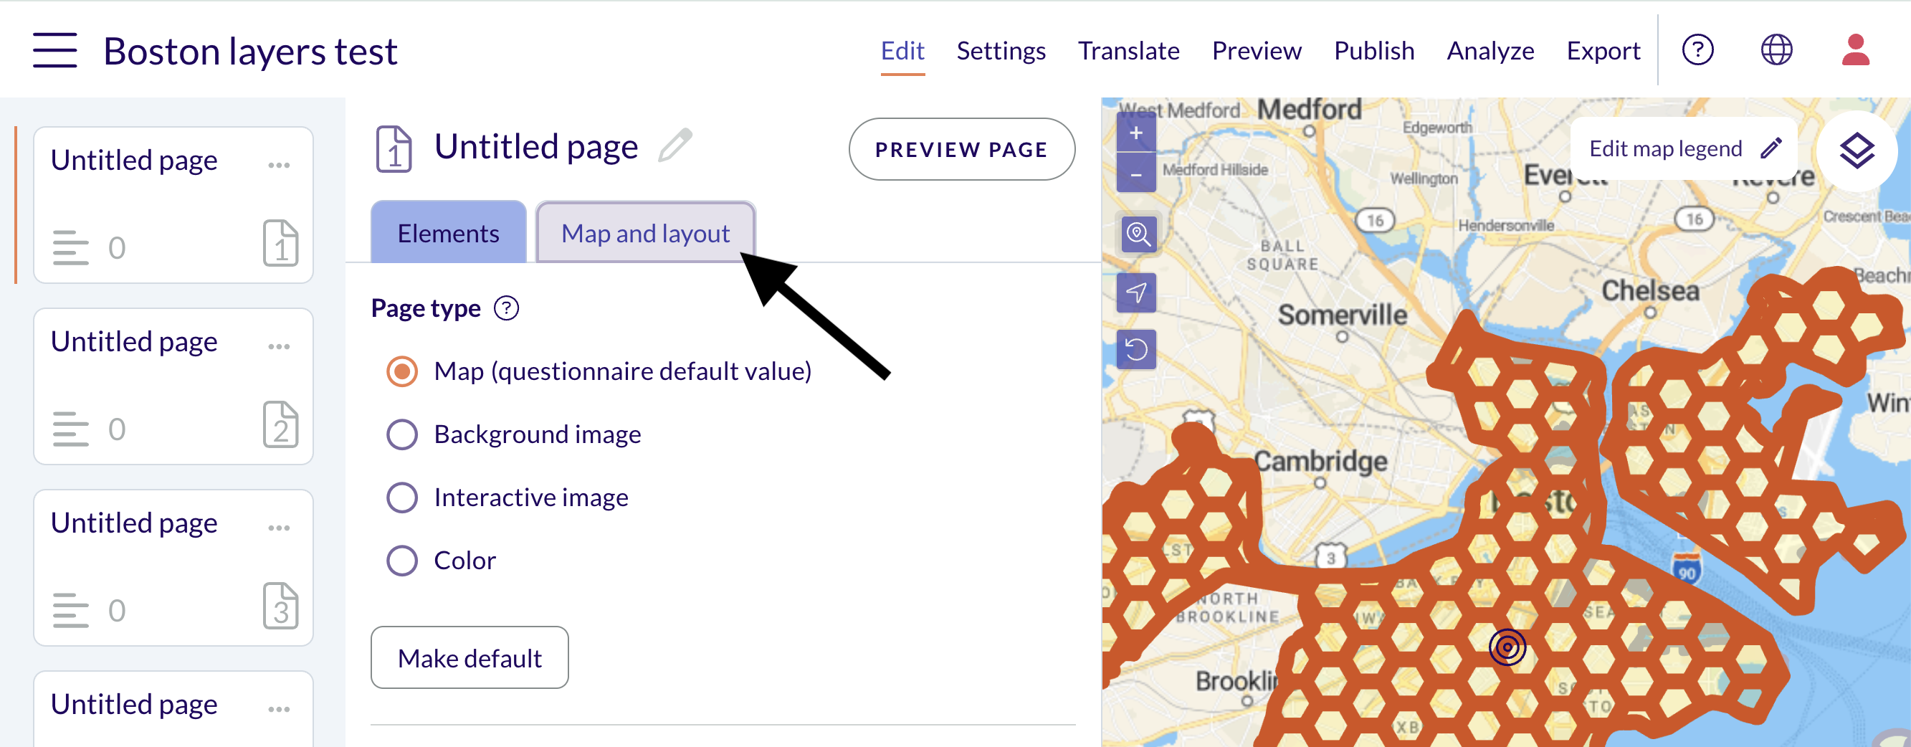Click the pencil icon to rename page

coord(675,146)
